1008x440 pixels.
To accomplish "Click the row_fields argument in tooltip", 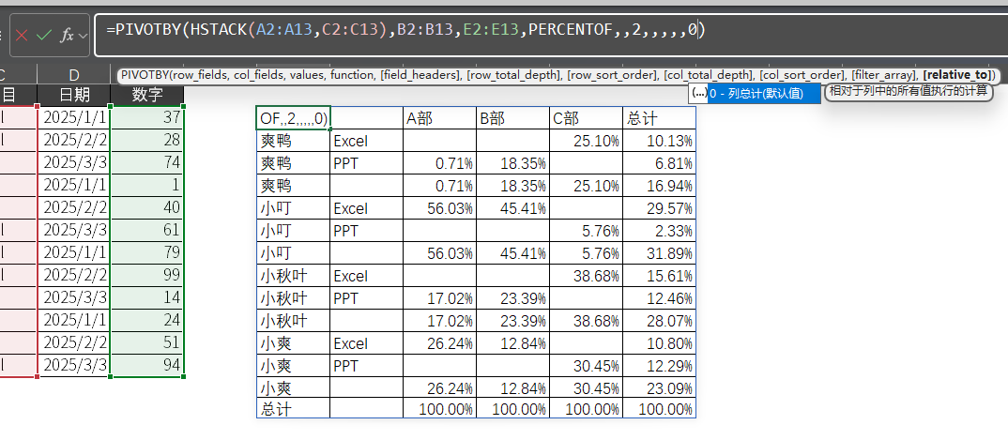I will click(199, 75).
